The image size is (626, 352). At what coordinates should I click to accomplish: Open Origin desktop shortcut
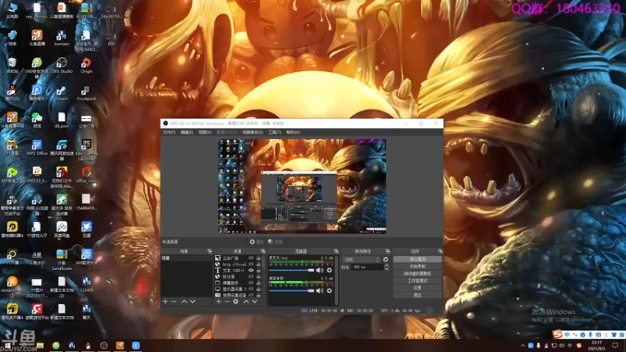click(86, 66)
